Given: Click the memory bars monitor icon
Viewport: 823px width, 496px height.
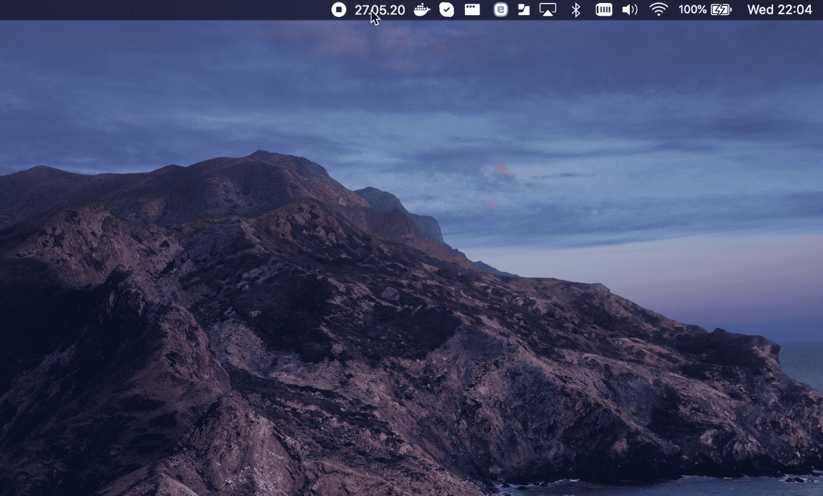Looking at the screenshot, I should (x=604, y=10).
